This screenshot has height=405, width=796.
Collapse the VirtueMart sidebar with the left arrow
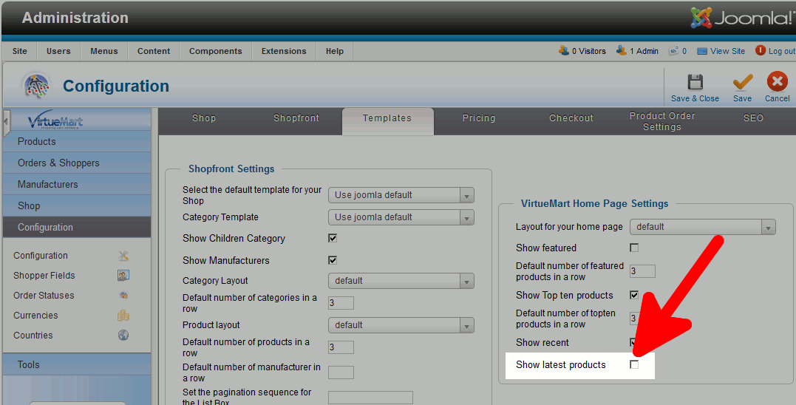(x=7, y=120)
